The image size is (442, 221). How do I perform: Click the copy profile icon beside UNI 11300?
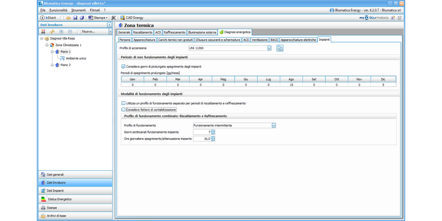[x=280, y=48]
